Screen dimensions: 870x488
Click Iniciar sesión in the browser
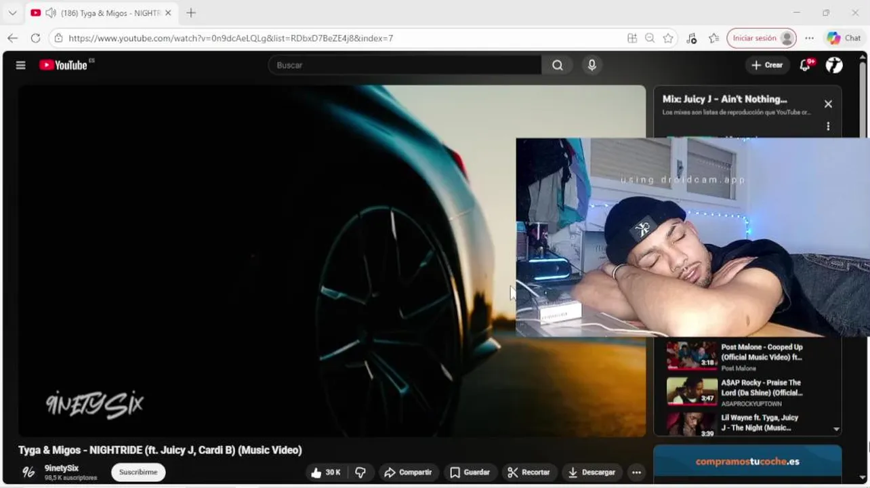pos(761,38)
